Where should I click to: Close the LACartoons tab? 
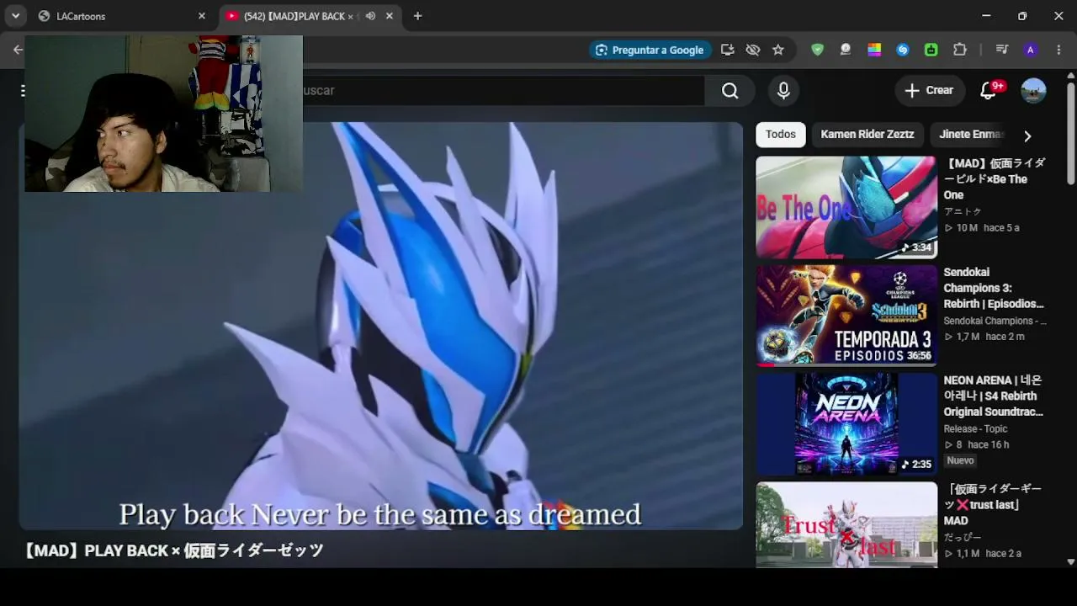[202, 16]
